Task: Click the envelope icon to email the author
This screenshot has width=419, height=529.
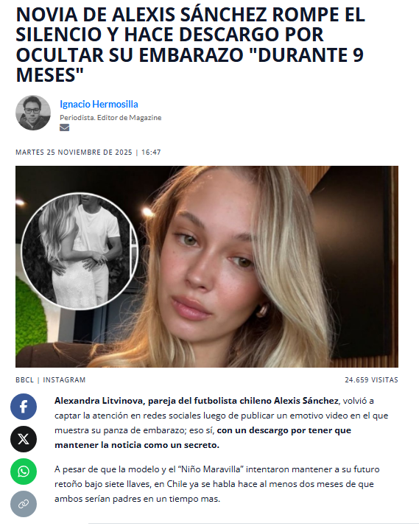Action: click(64, 127)
